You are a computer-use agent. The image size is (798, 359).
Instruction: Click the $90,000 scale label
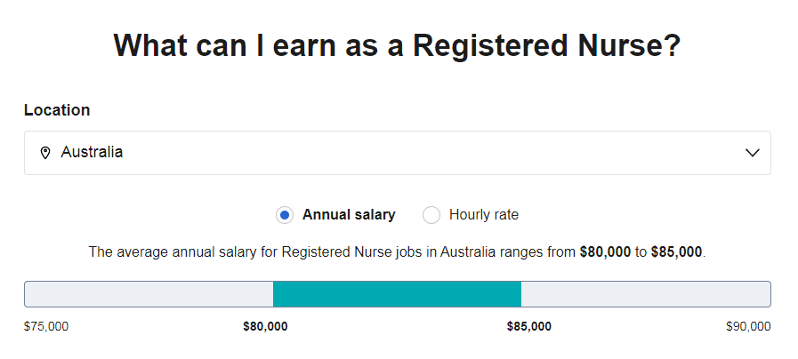coord(748,326)
